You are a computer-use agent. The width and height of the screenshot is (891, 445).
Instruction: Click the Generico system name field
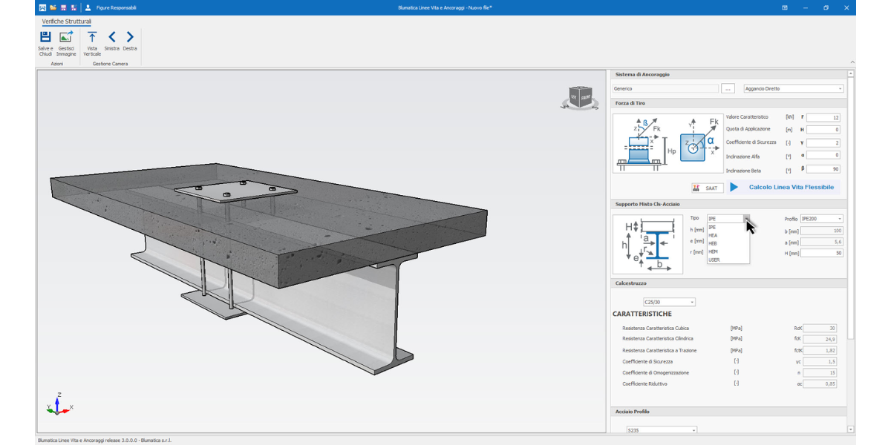[665, 88]
